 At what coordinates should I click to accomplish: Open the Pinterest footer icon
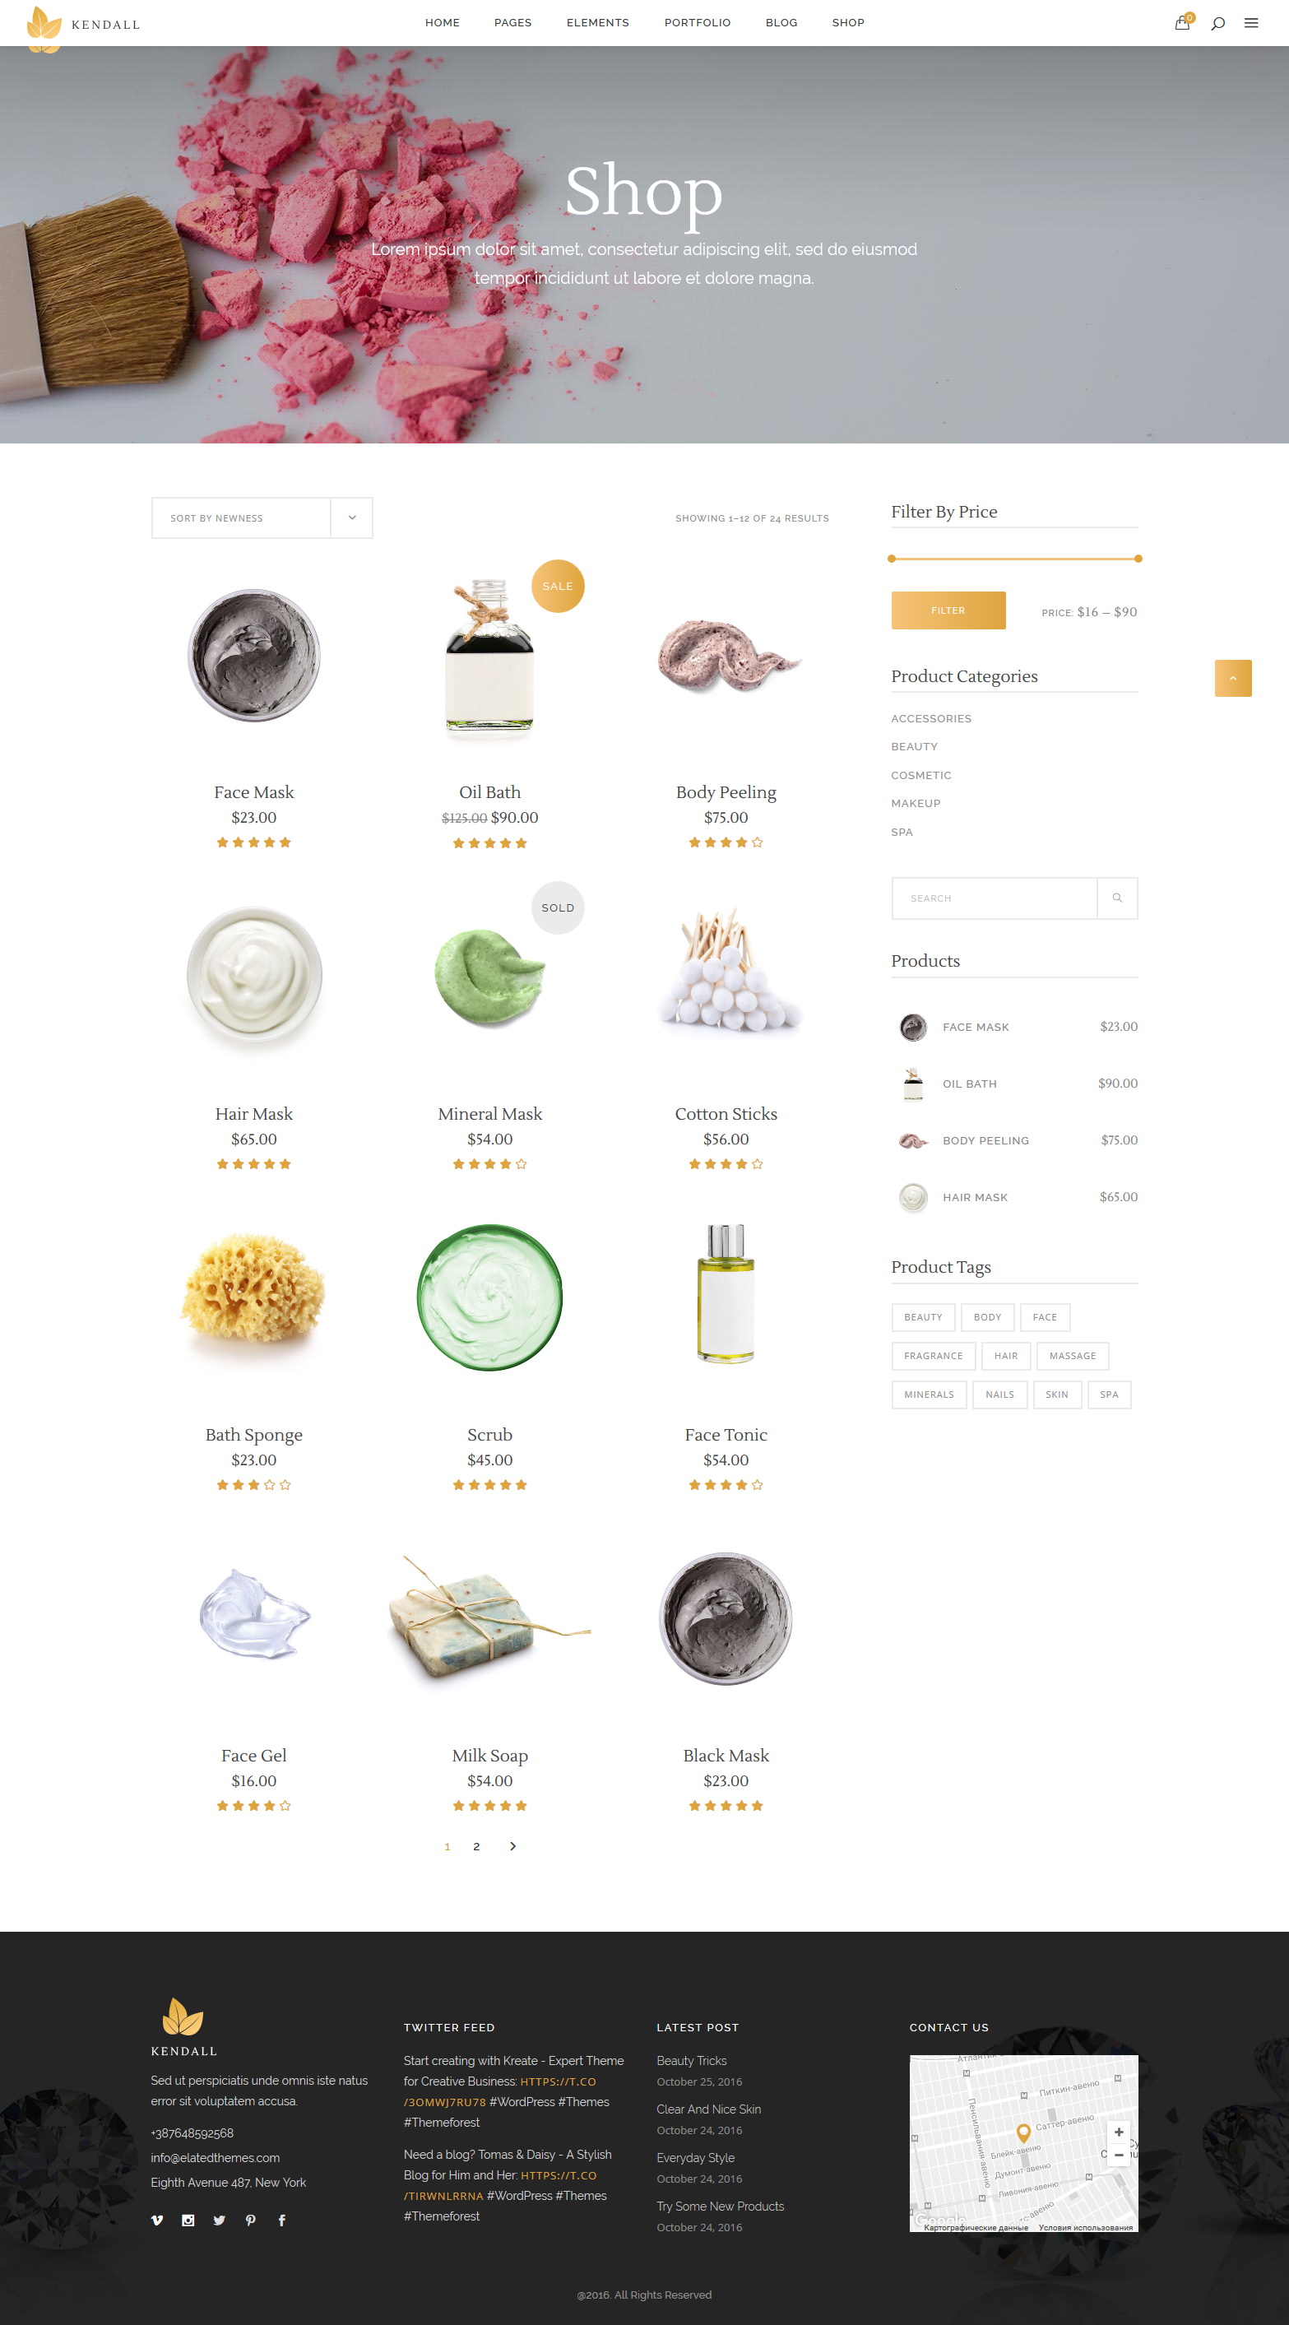250,2220
